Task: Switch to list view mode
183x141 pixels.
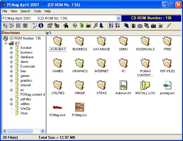Action: click(x=18, y=25)
